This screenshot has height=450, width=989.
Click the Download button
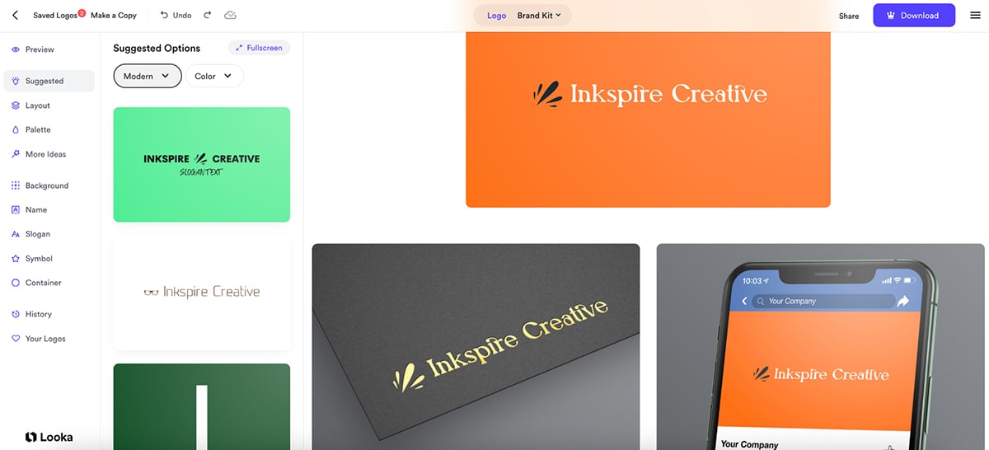[x=914, y=15]
